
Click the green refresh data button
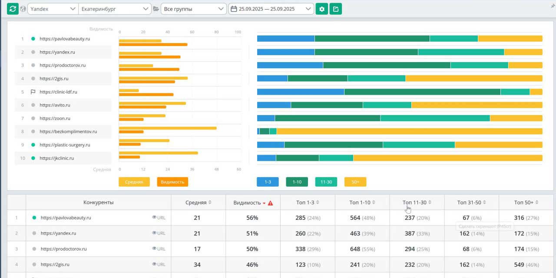13,9
